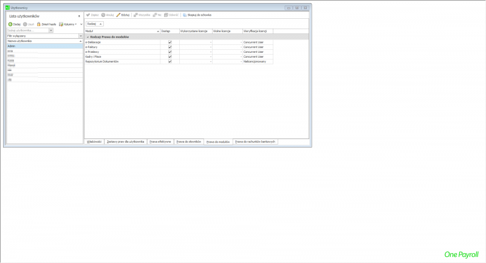Select the Prawa do modułów tab
Image resolution: width=486 pixels, height=263 pixels.
(218, 142)
